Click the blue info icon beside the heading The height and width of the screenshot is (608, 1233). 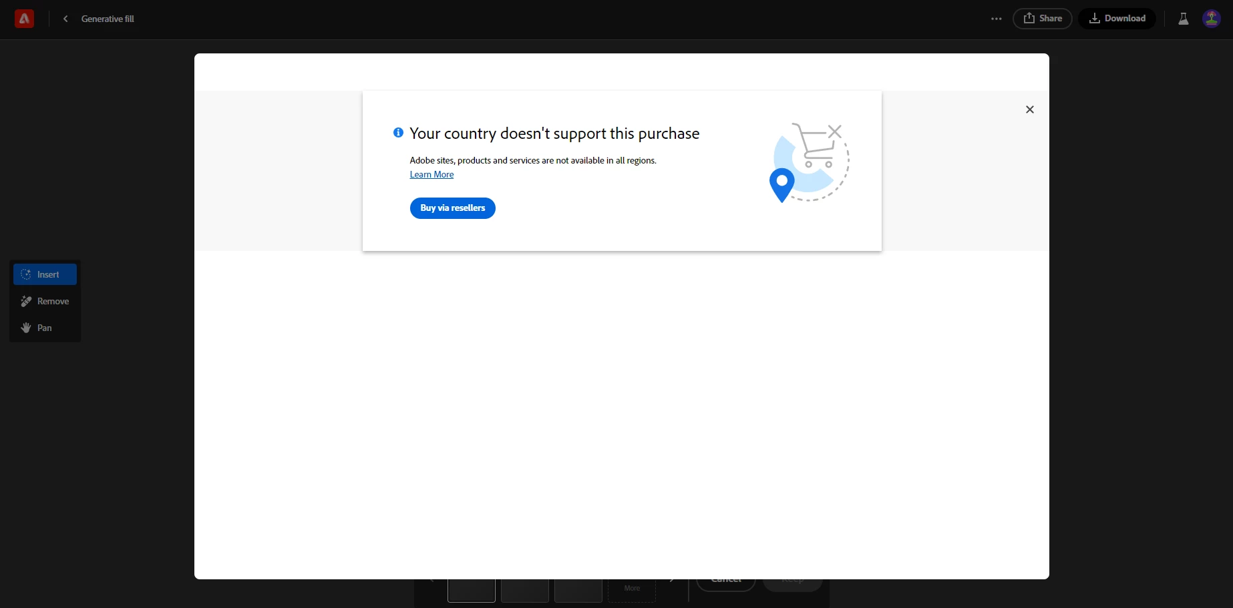coord(398,133)
